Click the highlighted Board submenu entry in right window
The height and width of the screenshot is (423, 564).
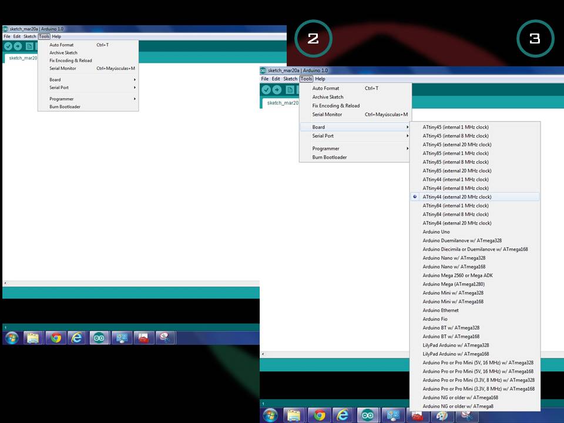coord(355,127)
